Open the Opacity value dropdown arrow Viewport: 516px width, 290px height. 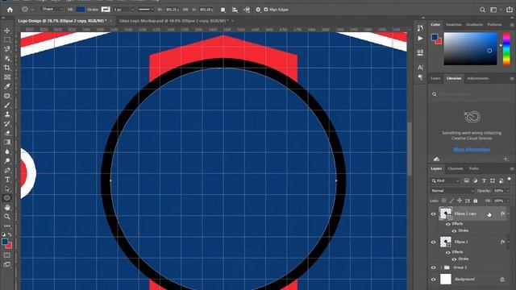tap(508, 191)
